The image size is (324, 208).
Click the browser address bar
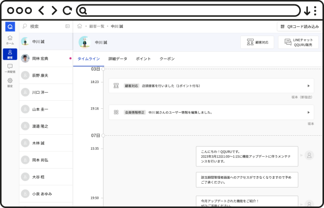(x=188, y=11)
